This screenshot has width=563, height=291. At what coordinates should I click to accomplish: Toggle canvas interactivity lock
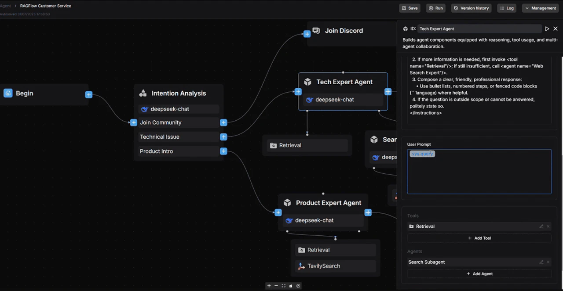291,286
